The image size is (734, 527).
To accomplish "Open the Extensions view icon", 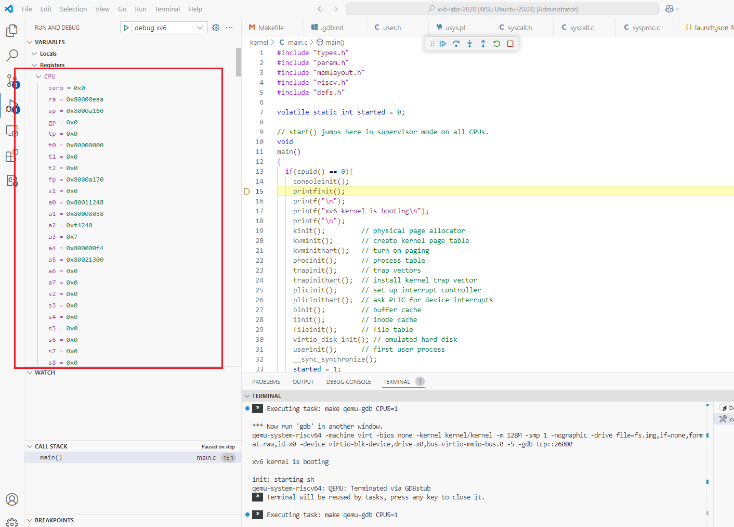I will 11,156.
